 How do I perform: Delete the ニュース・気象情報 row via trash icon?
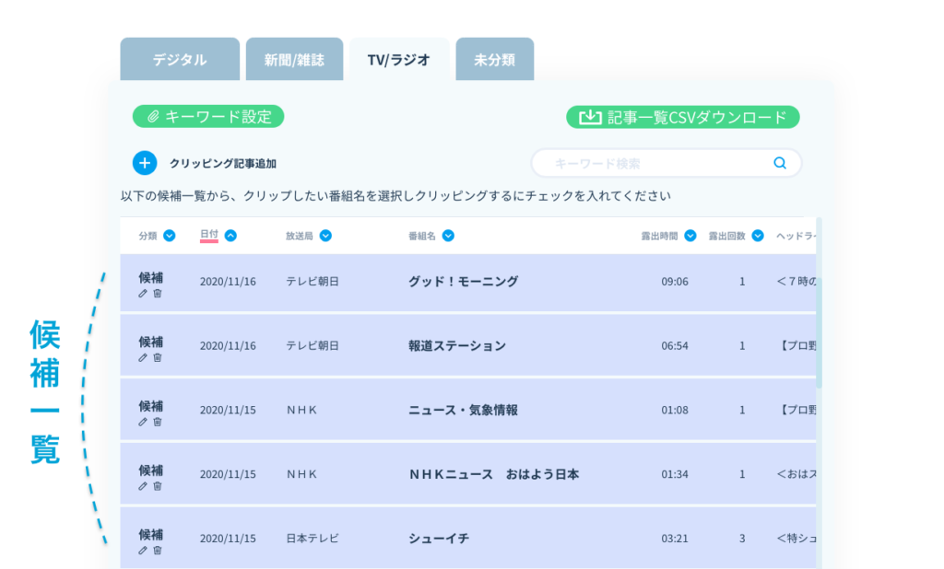pos(157,422)
